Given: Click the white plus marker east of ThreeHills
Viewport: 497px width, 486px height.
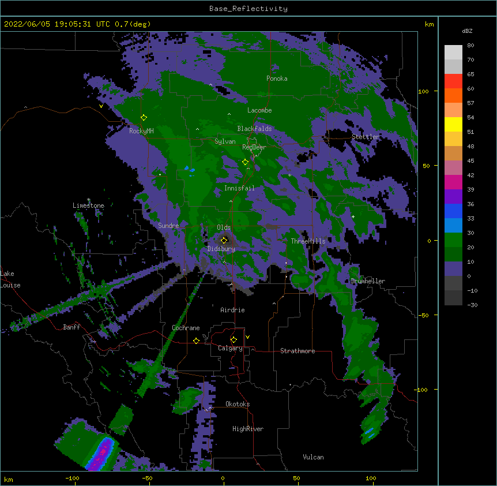Looking at the screenshot, I should coord(353,216).
